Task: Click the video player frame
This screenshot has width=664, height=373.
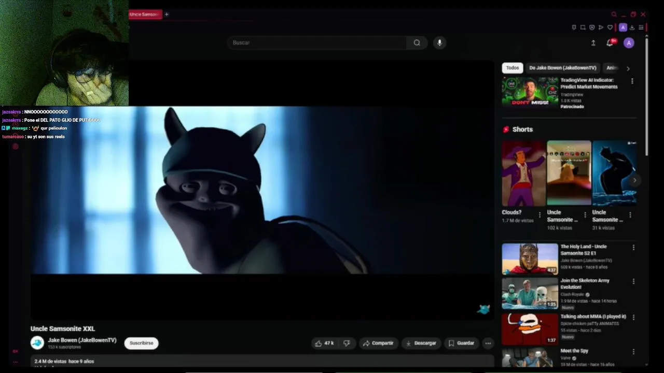Action: tap(262, 190)
